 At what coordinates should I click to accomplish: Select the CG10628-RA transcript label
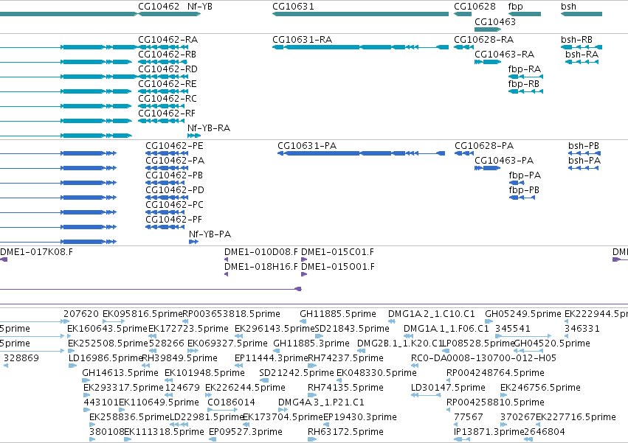(x=484, y=40)
